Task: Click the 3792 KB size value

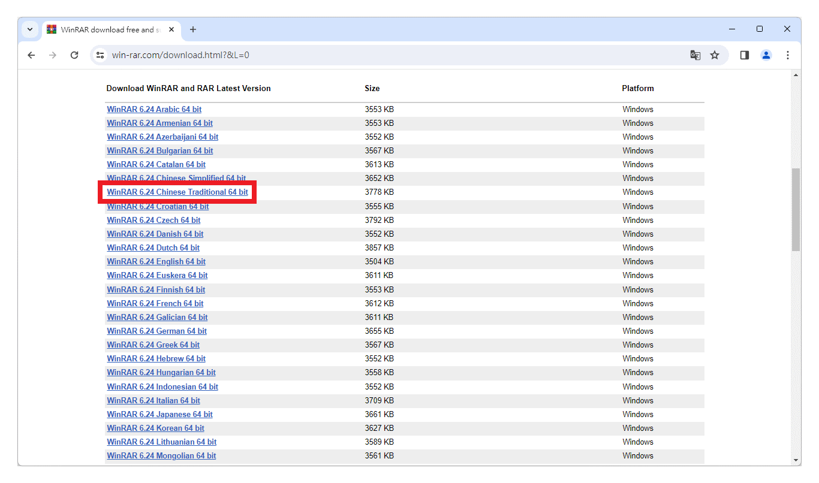Action: pos(379,220)
